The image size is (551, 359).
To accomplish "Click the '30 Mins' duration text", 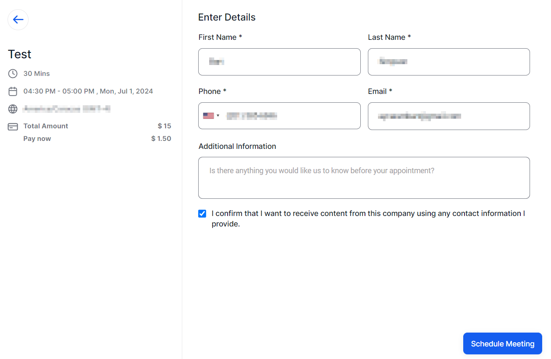I will pos(37,74).
